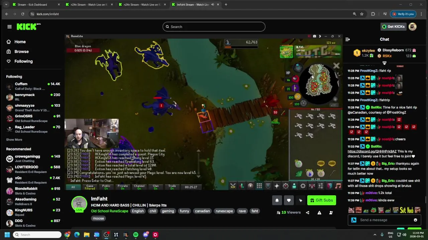Open the Combat Options tab icon in RuneLite
This screenshot has height=240, width=428.
coord(233,186)
